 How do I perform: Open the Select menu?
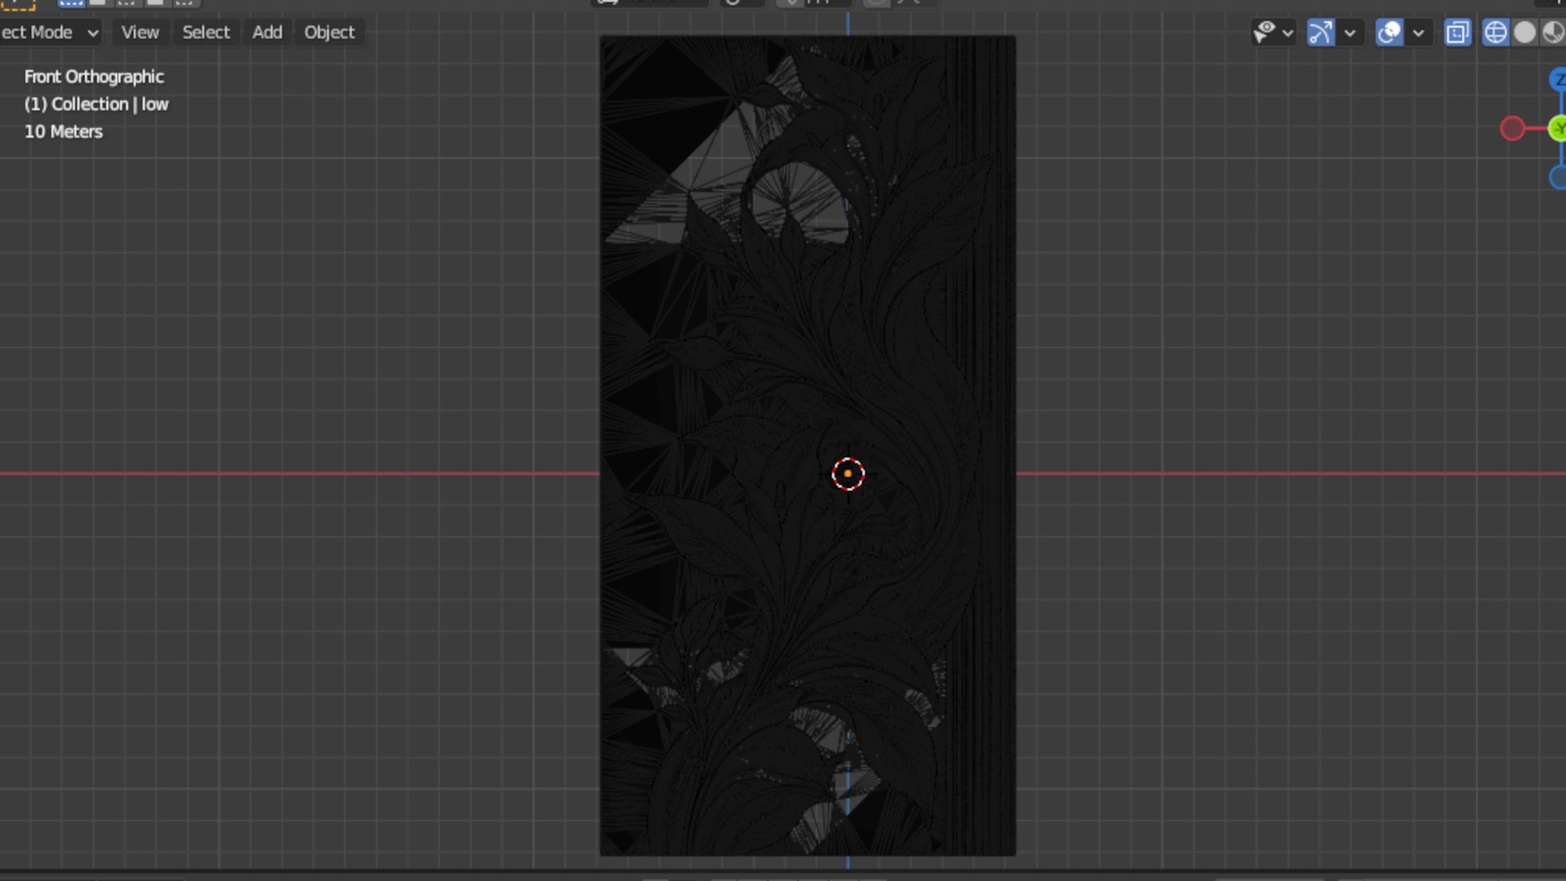(206, 33)
